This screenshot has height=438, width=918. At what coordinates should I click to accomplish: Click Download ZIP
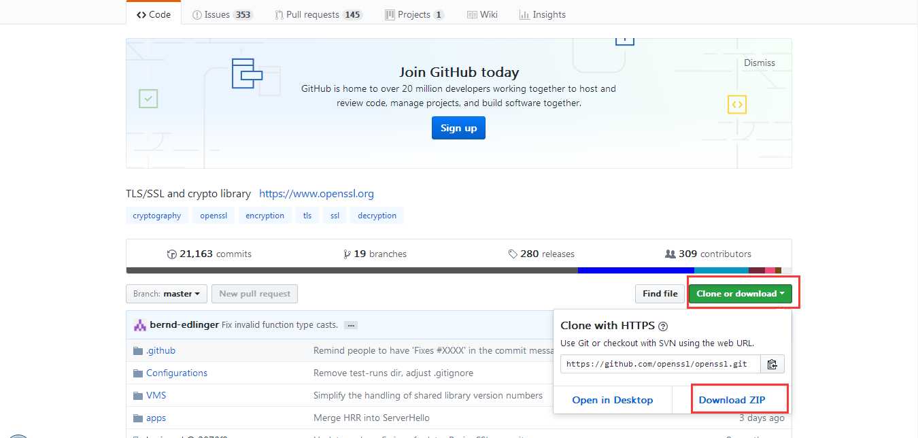point(732,400)
